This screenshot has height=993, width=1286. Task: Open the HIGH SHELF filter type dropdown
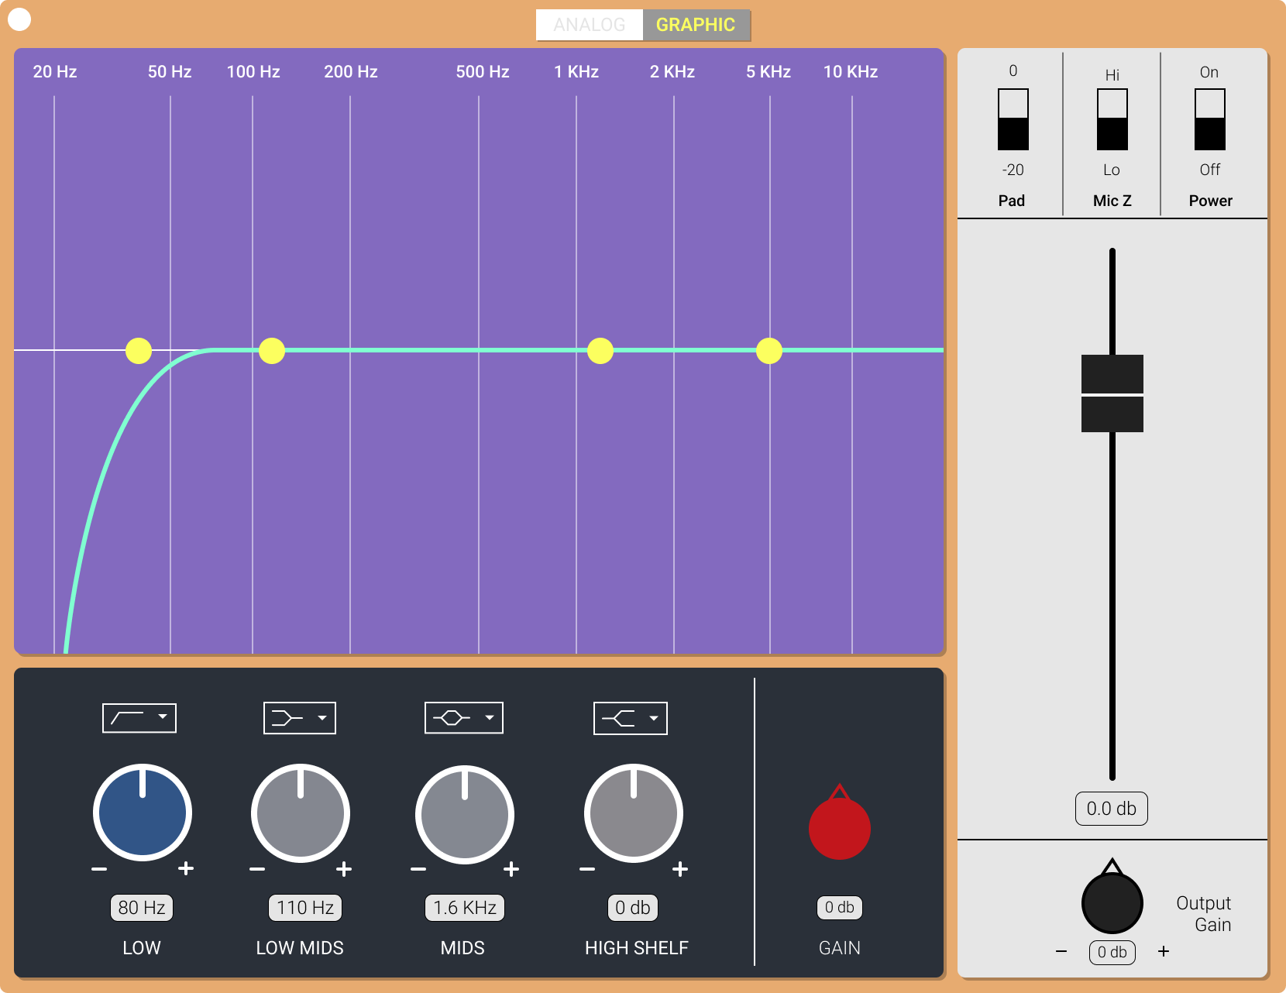tap(654, 718)
